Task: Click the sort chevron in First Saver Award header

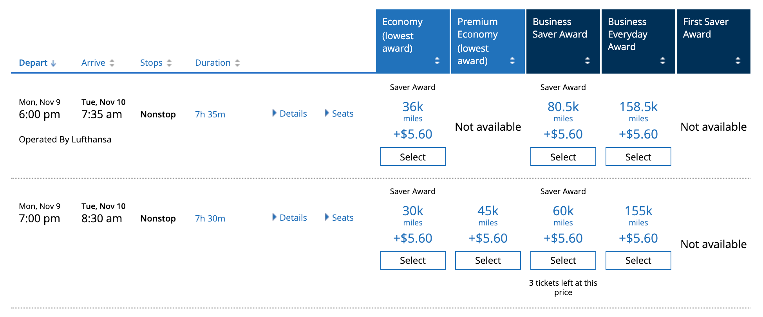Action: [x=738, y=61]
